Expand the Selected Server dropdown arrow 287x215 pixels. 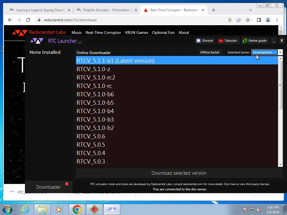pyautogui.click(x=280, y=52)
